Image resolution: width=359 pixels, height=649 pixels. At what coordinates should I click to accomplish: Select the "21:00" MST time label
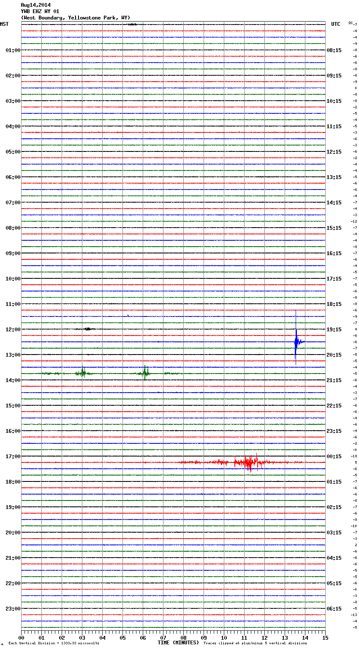pyautogui.click(x=13, y=558)
